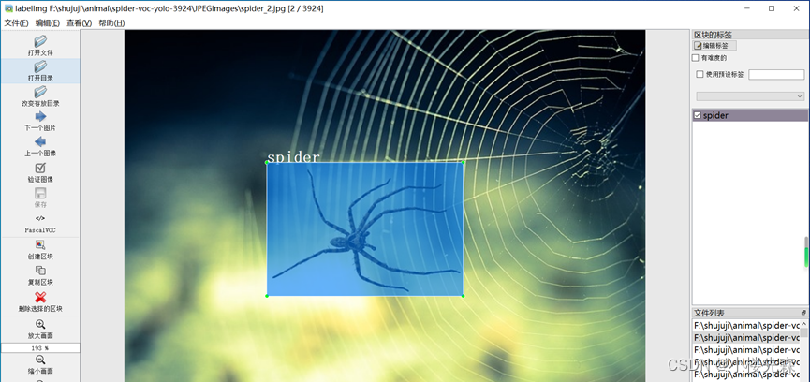Enable use default label (使用预设标签) checkbox
810x382 pixels.
tap(700, 74)
